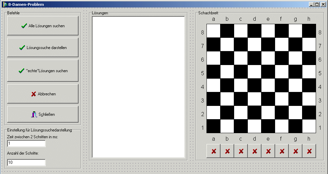Click the red X button under column d
This screenshot has height=174, width=328.
point(254,151)
